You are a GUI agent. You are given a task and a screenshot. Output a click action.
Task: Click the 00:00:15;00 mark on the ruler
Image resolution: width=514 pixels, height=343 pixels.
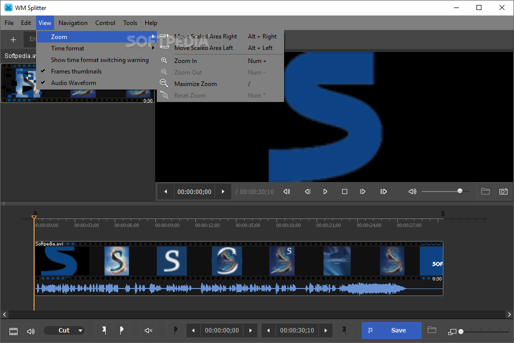tap(248, 225)
